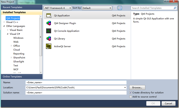The height and width of the screenshot is (108, 179).
Task: Expand the Office tree node
Action: (x=11, y=46)
